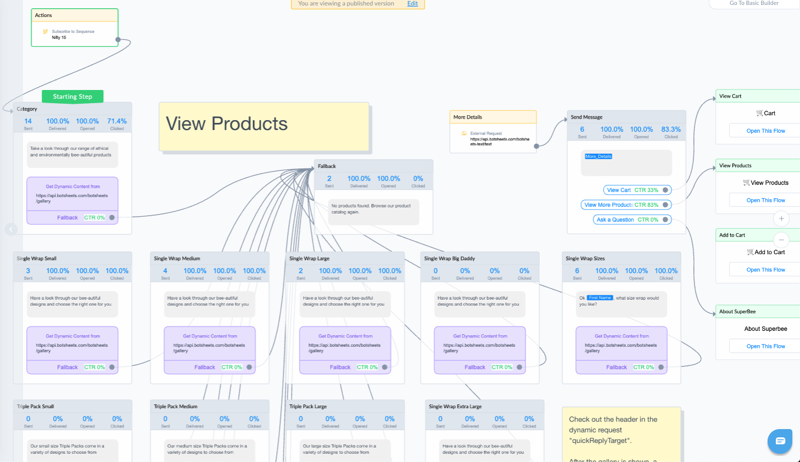Screen dimensions: 800x462
Task: Select the Fallback node header
Action: coord(373,166)
